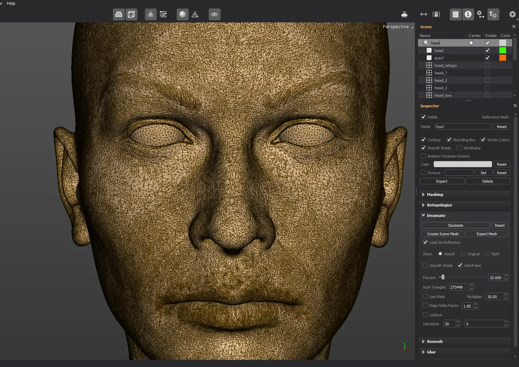Select the Both radio button

(x=488, y=254)
